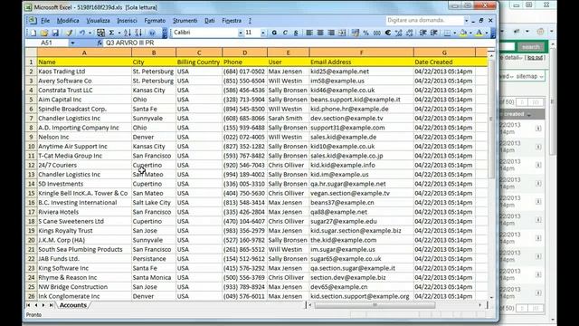Viewport: 579px width, 326px height.
Task: Click the Open folder icon in toolbar
Action: pyautogui.click(x=44, y=33)
